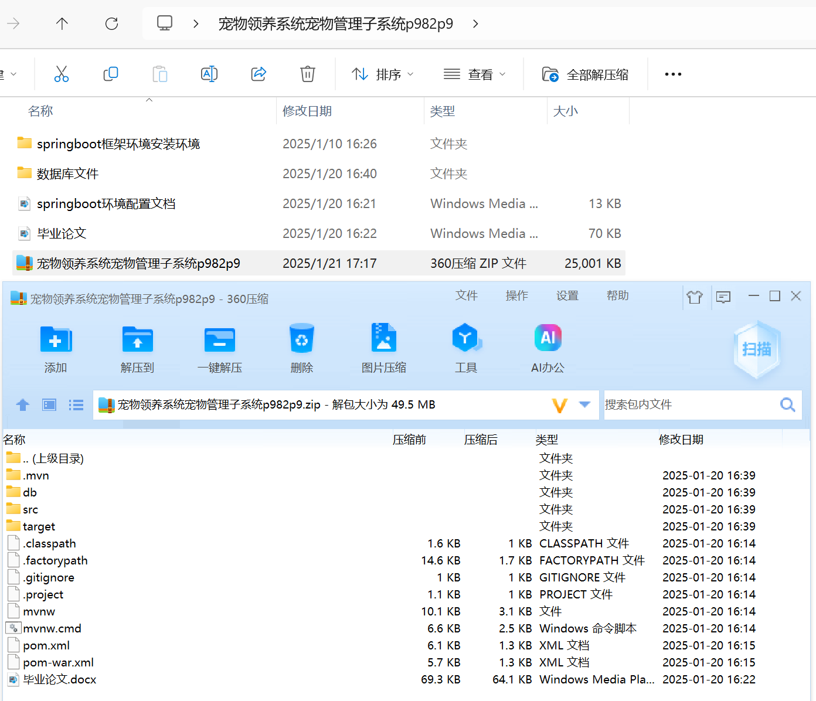Screen dimensions: 816x701
Task: Click the feedback message icon in 360压缩 title bar
Action: 723,297
